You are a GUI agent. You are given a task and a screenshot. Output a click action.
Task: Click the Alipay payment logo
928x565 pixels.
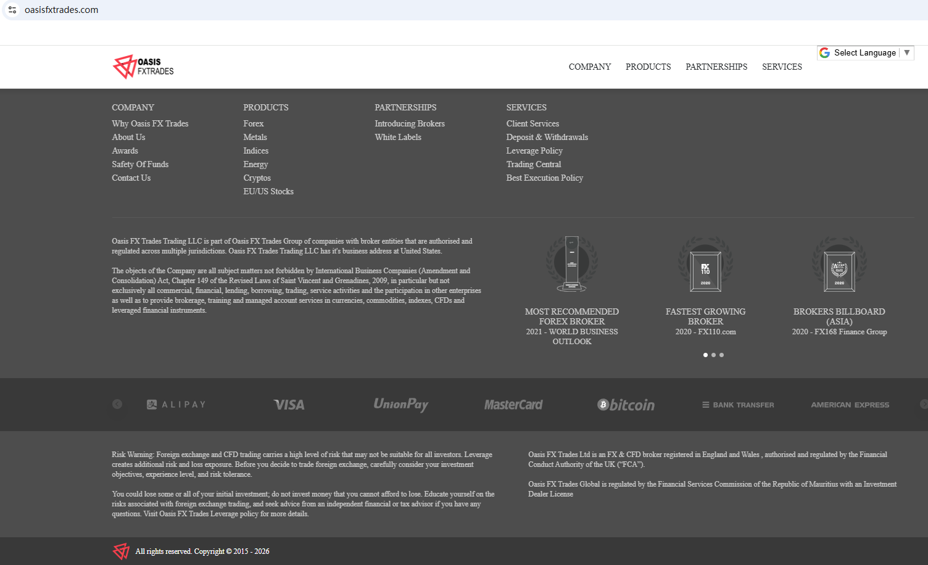click(176, 405)
